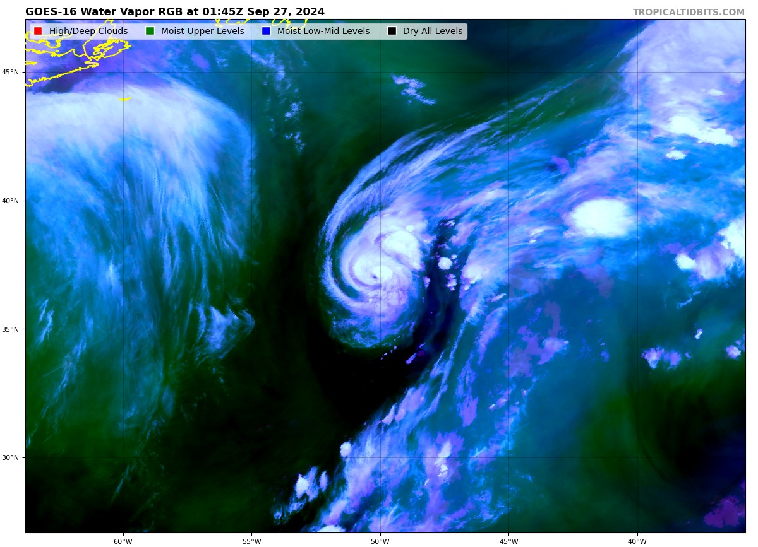The width and height of the screenshot is (758, 547).
Task: Click the 30°N latitude axis label
Action: pyautogui.click(x=11, y=457)
